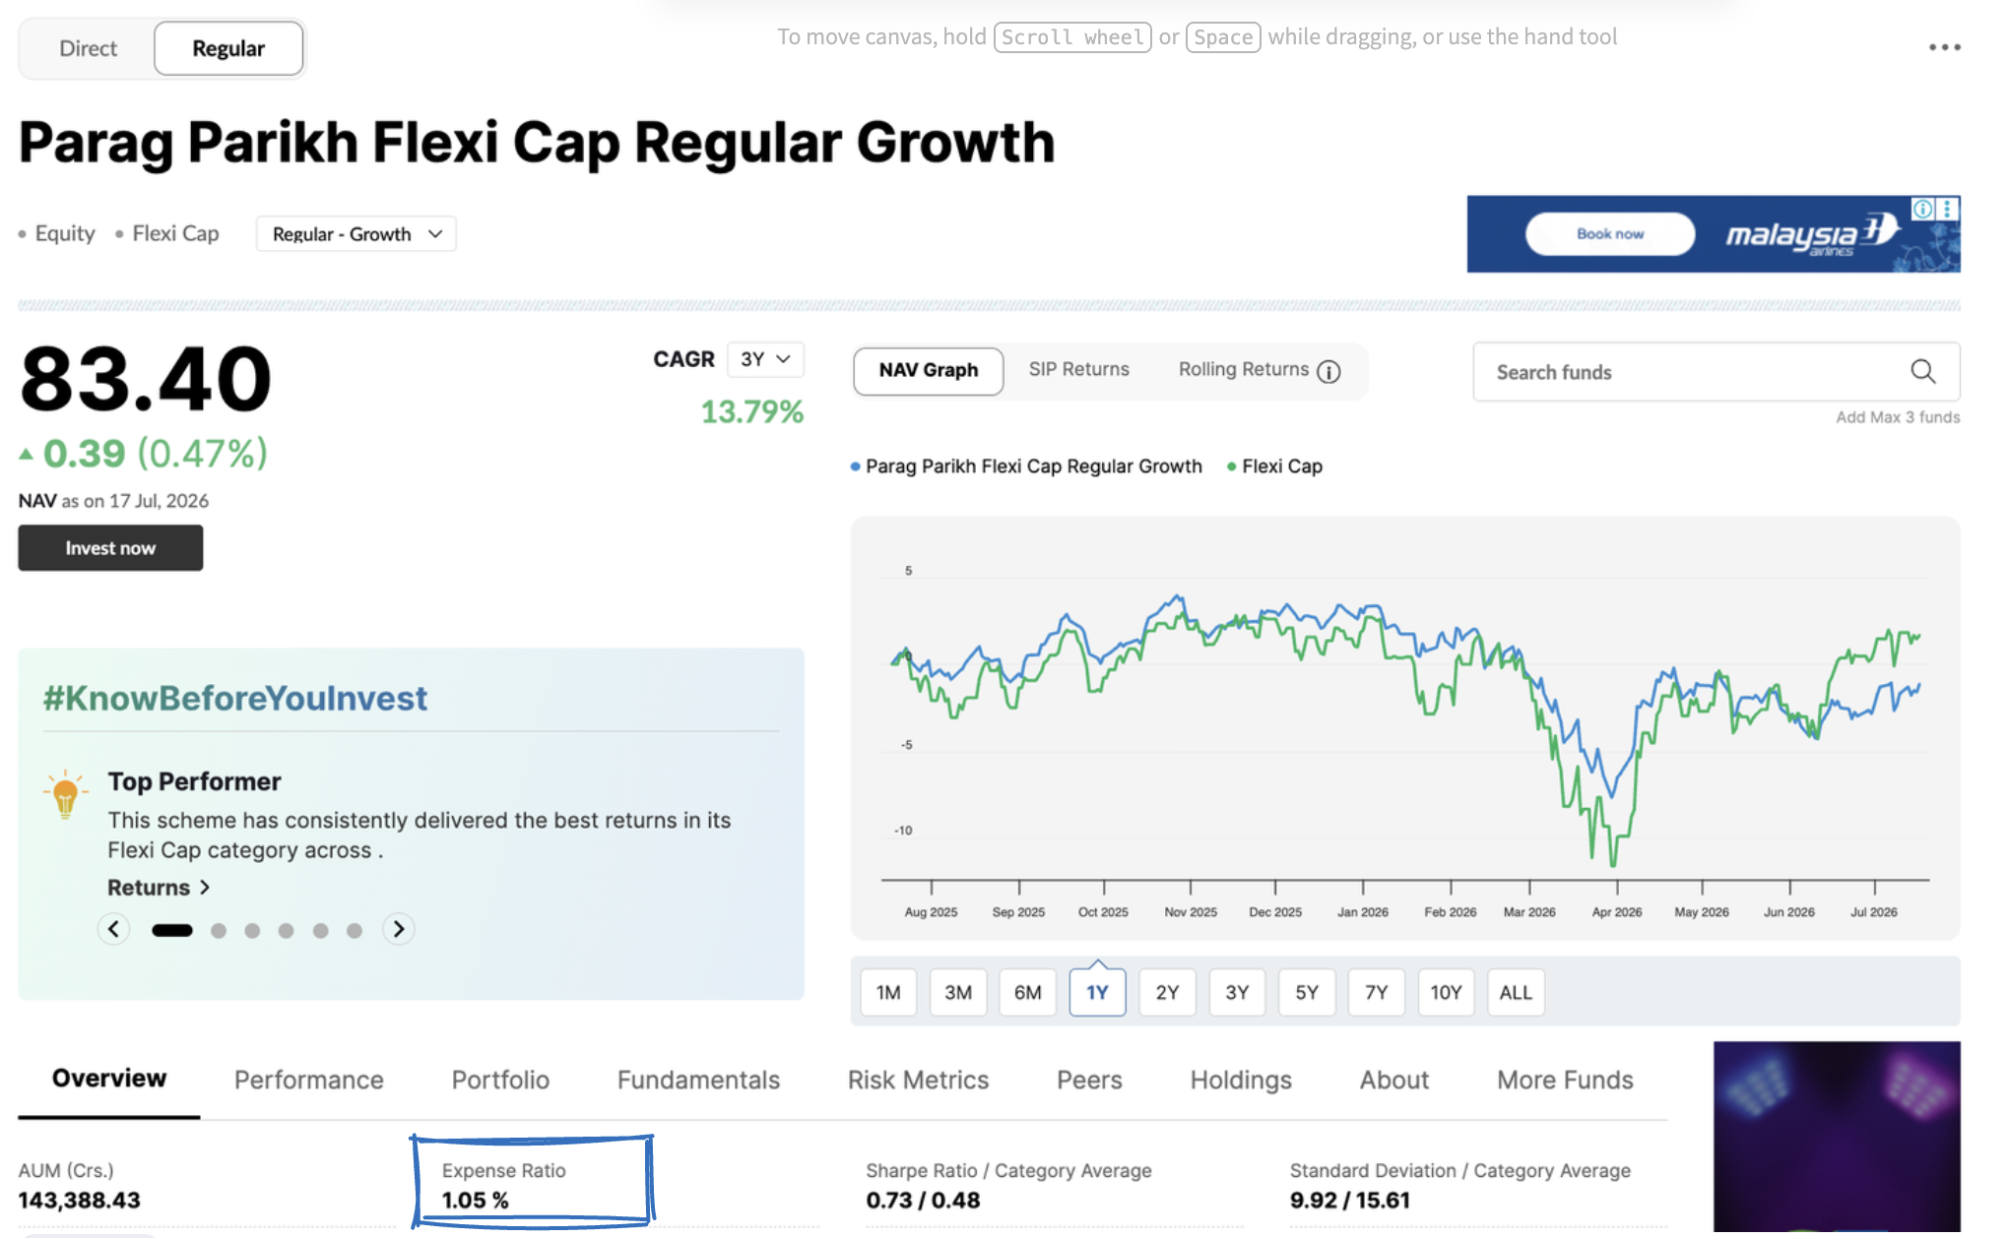Screen dimensions: 2009x1238
Task: Click the Equity category tag
Action: 65,233
